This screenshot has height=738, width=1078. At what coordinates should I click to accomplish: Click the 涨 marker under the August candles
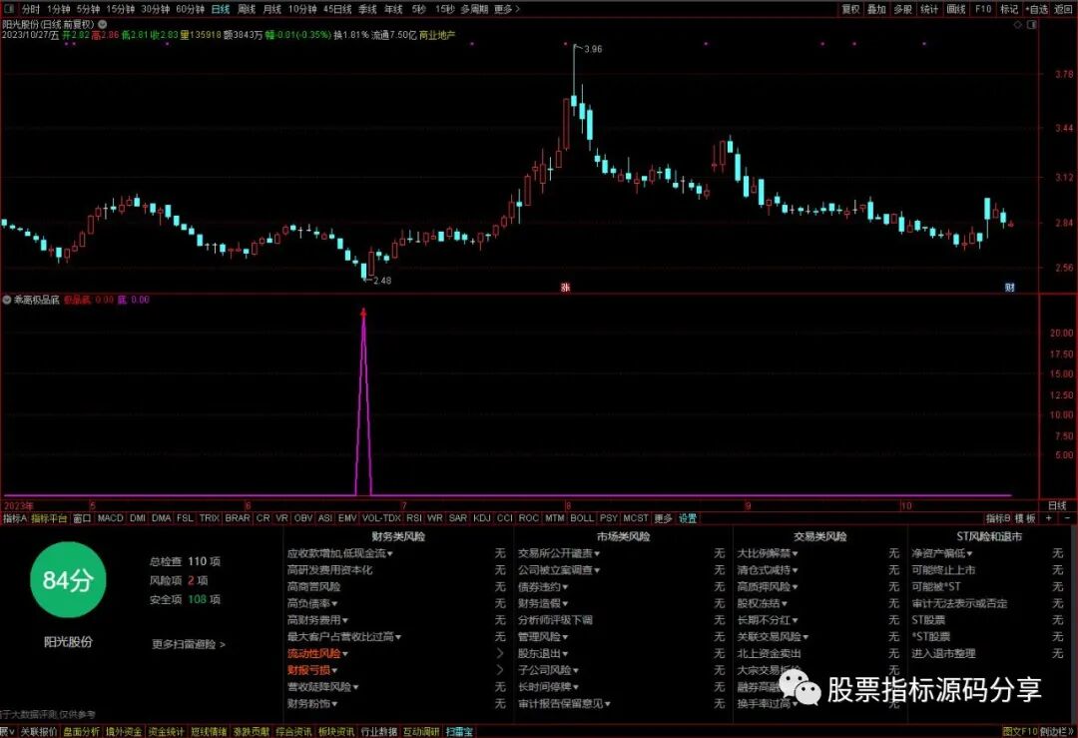pyautogui.click(x=565, y=288)
